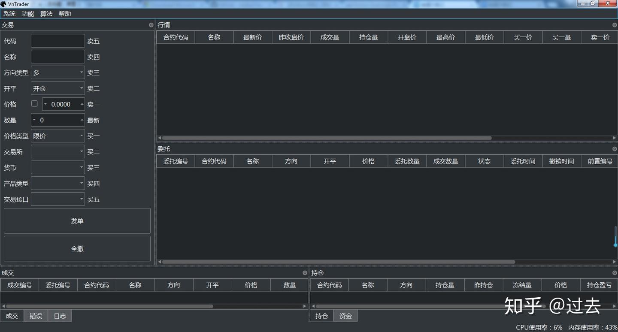Enable the checkbox next to 价格

click(x=34, y=103)
